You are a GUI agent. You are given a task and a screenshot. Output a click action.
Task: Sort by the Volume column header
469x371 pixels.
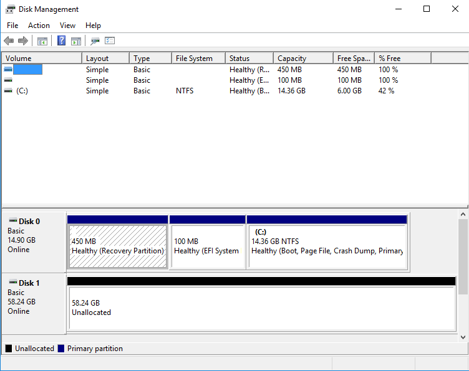42,58
